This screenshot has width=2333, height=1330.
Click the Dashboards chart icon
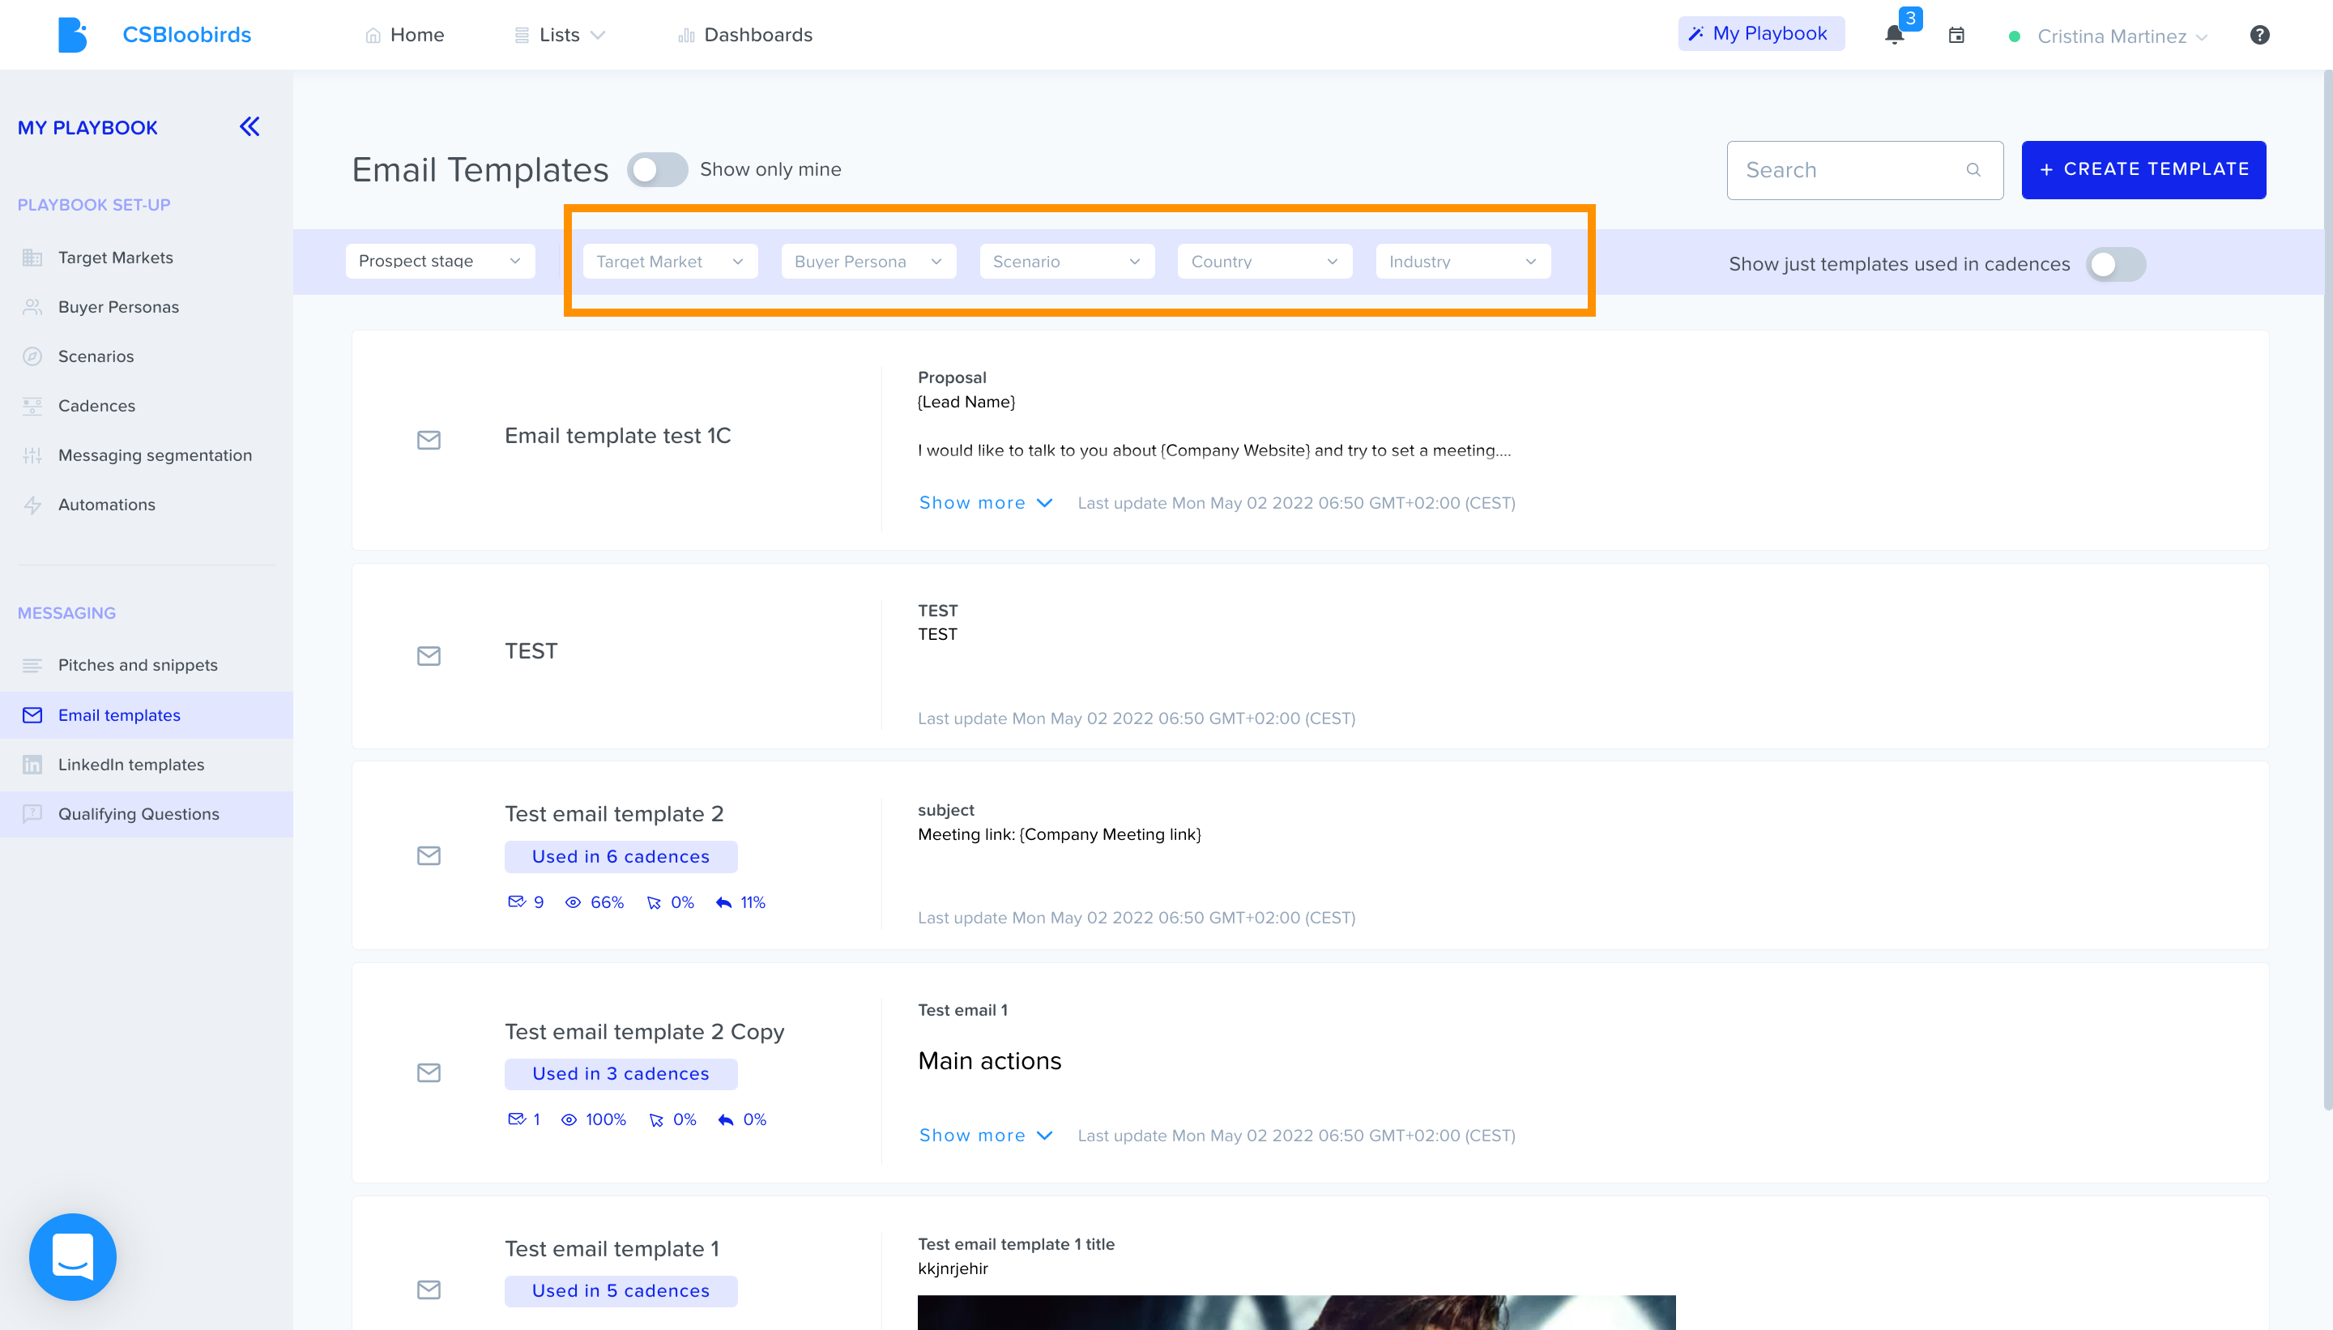click(686, 36)
